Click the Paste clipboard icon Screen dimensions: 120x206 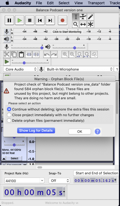[21, 54]
